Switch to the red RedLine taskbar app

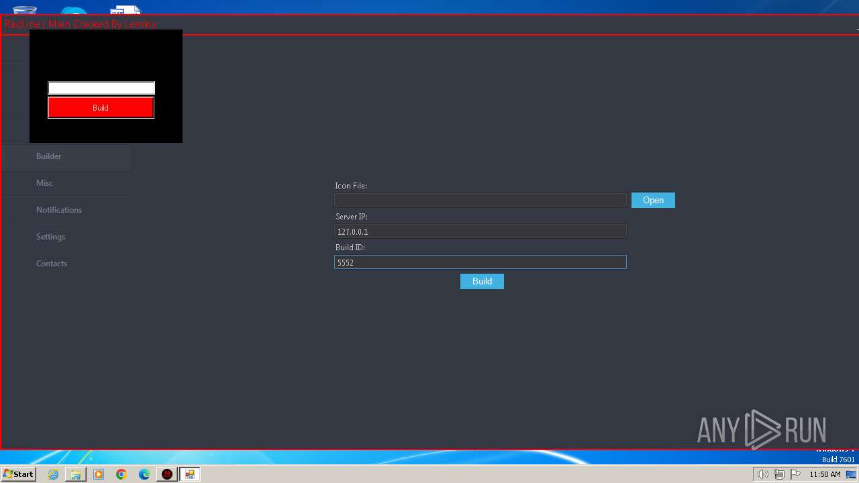(167, 474)
